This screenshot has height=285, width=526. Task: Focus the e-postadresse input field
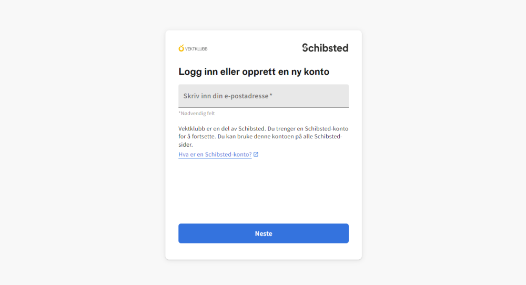point(264,96)
